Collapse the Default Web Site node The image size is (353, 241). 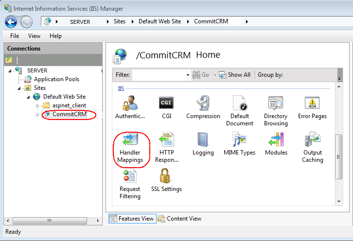[x=29, y=97]
